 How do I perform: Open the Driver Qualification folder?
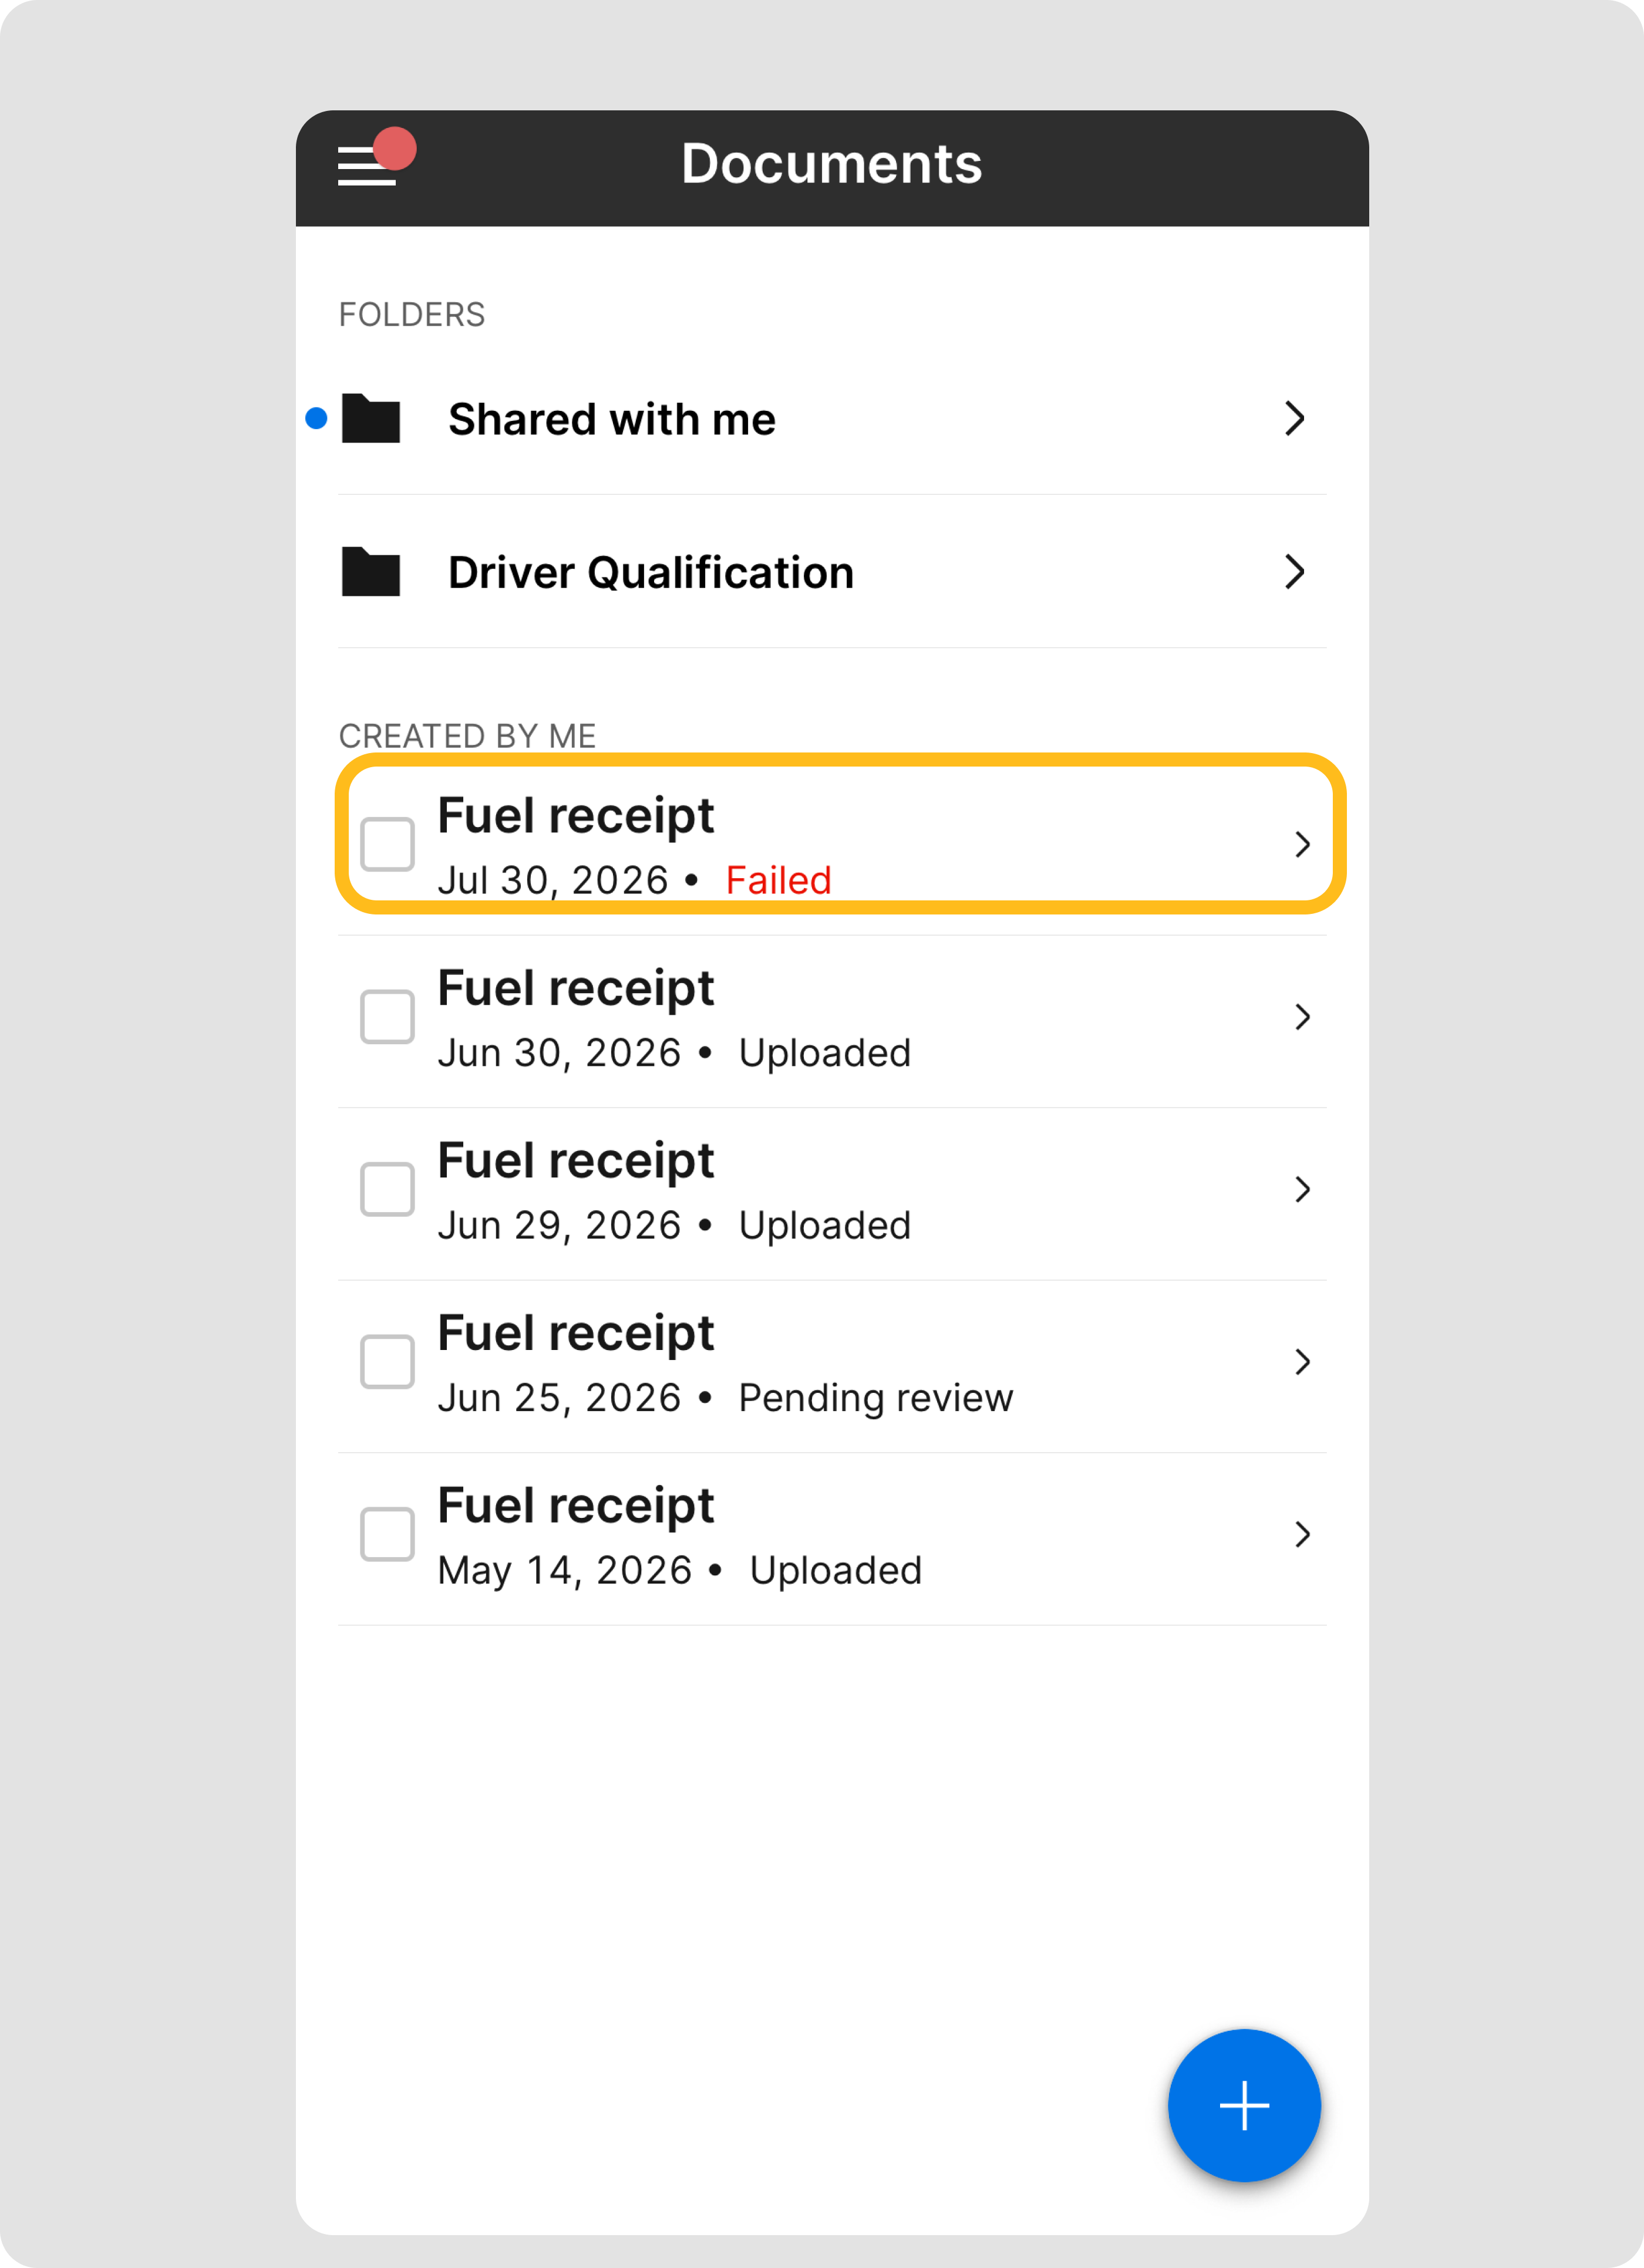tap(833, 572)
